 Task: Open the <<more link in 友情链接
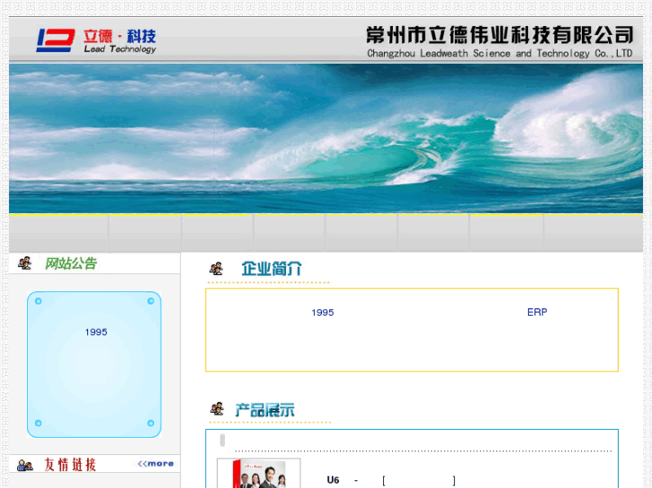tap(155, 464)
